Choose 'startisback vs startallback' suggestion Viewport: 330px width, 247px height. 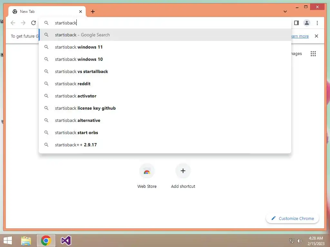[165, 71]
